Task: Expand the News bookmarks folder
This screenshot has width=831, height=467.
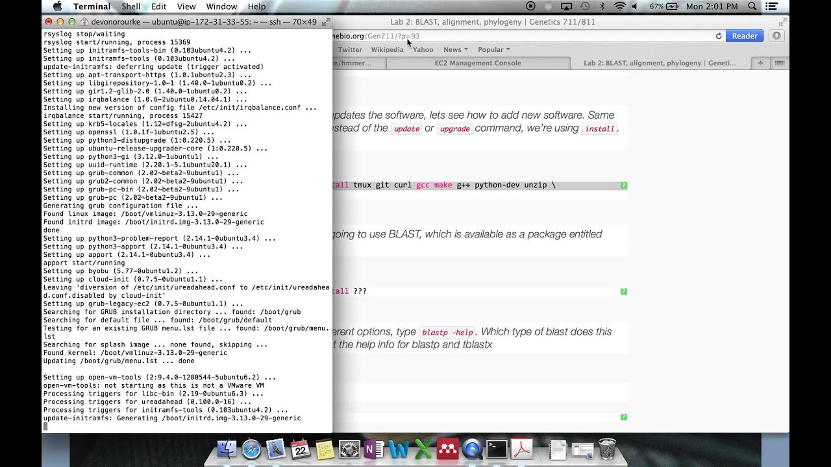Action: pos(455,49)
